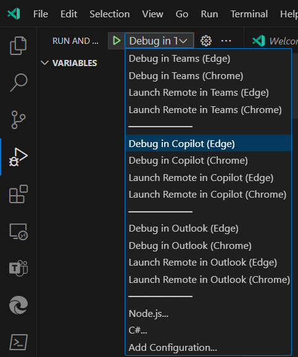Pick the C#... configuration option

(208, 330)
